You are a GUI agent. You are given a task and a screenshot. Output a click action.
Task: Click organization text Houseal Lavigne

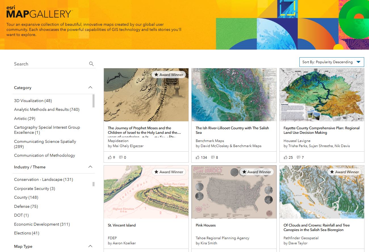(x=297, y=141)
